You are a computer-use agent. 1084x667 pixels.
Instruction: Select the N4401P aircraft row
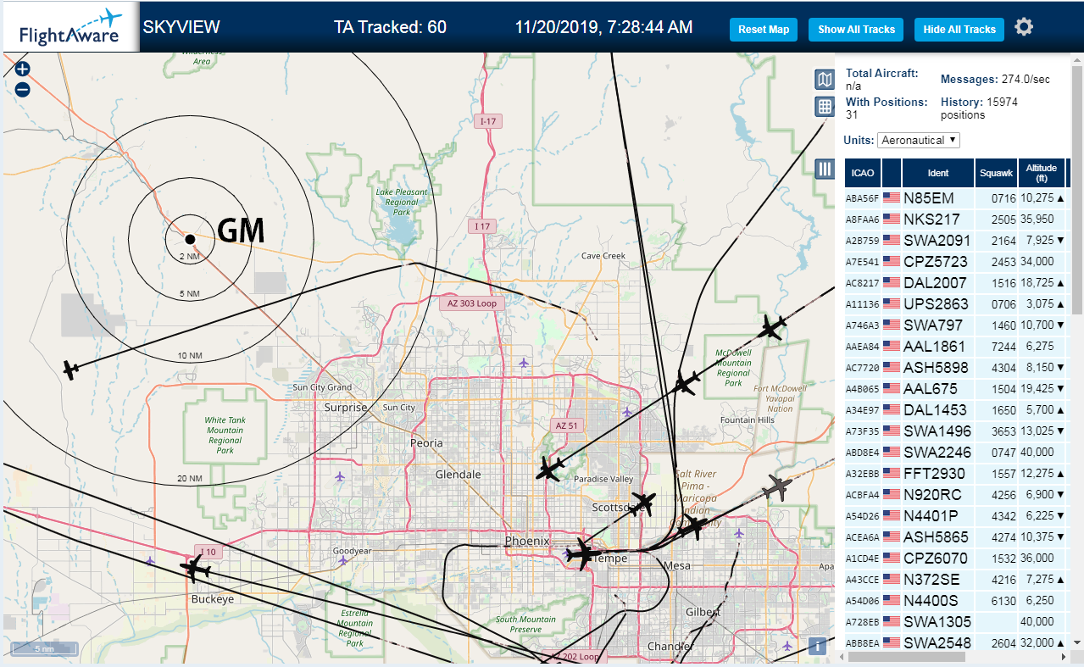click(955, 516)
